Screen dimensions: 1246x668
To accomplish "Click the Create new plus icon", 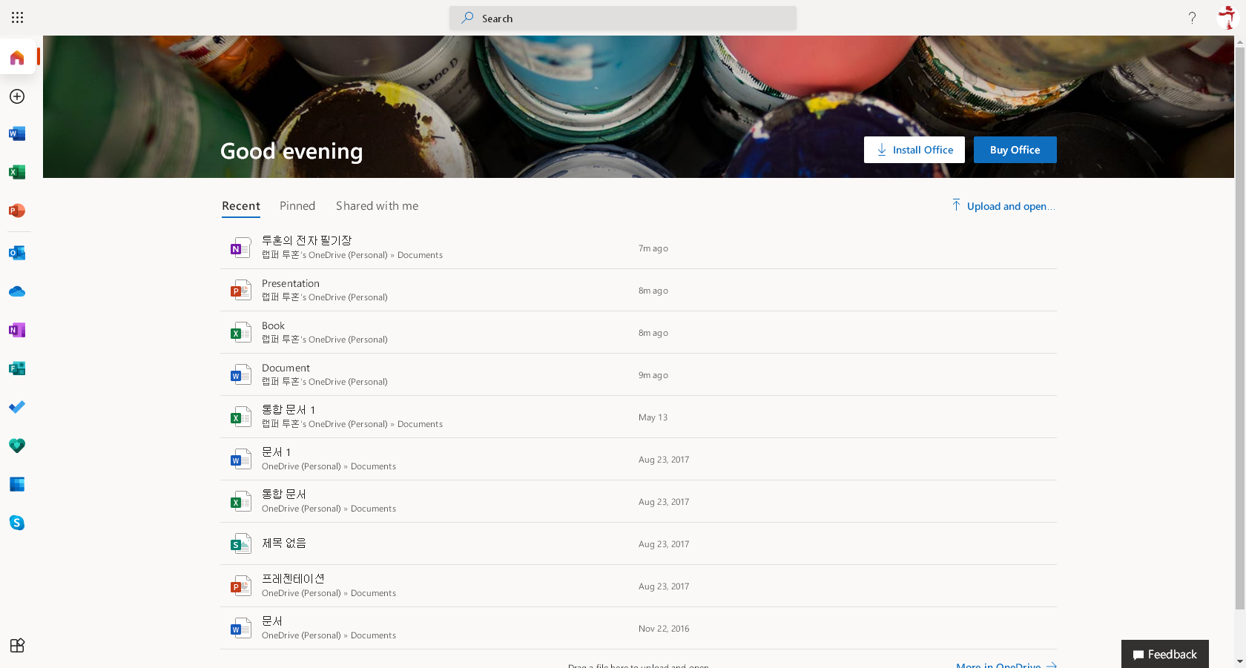I will click(x=17, y=96).
